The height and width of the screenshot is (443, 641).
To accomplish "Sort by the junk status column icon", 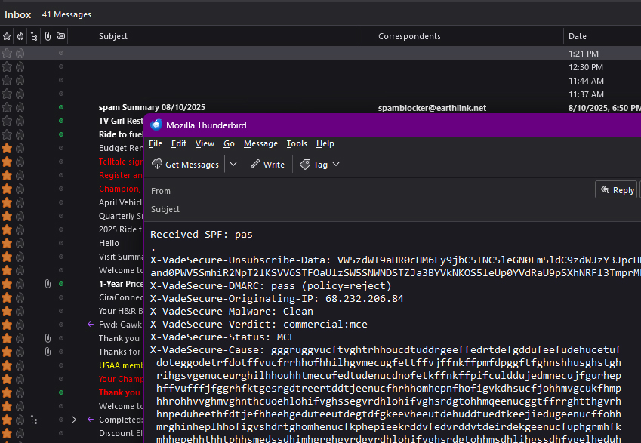I will click(x=20, y=36).
